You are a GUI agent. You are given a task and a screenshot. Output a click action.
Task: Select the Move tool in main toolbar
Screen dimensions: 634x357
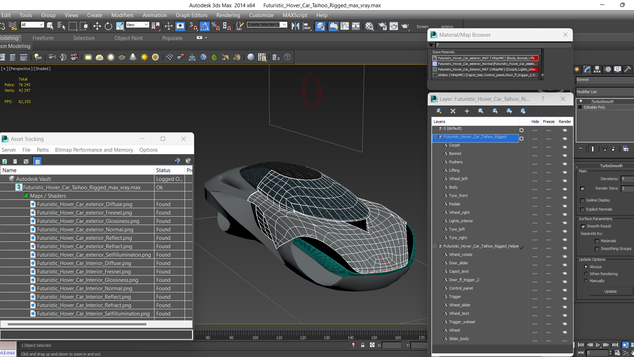97,26
